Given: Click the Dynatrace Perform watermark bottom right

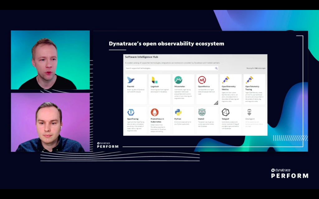Looking at the screenshot, I should point(289,173).
